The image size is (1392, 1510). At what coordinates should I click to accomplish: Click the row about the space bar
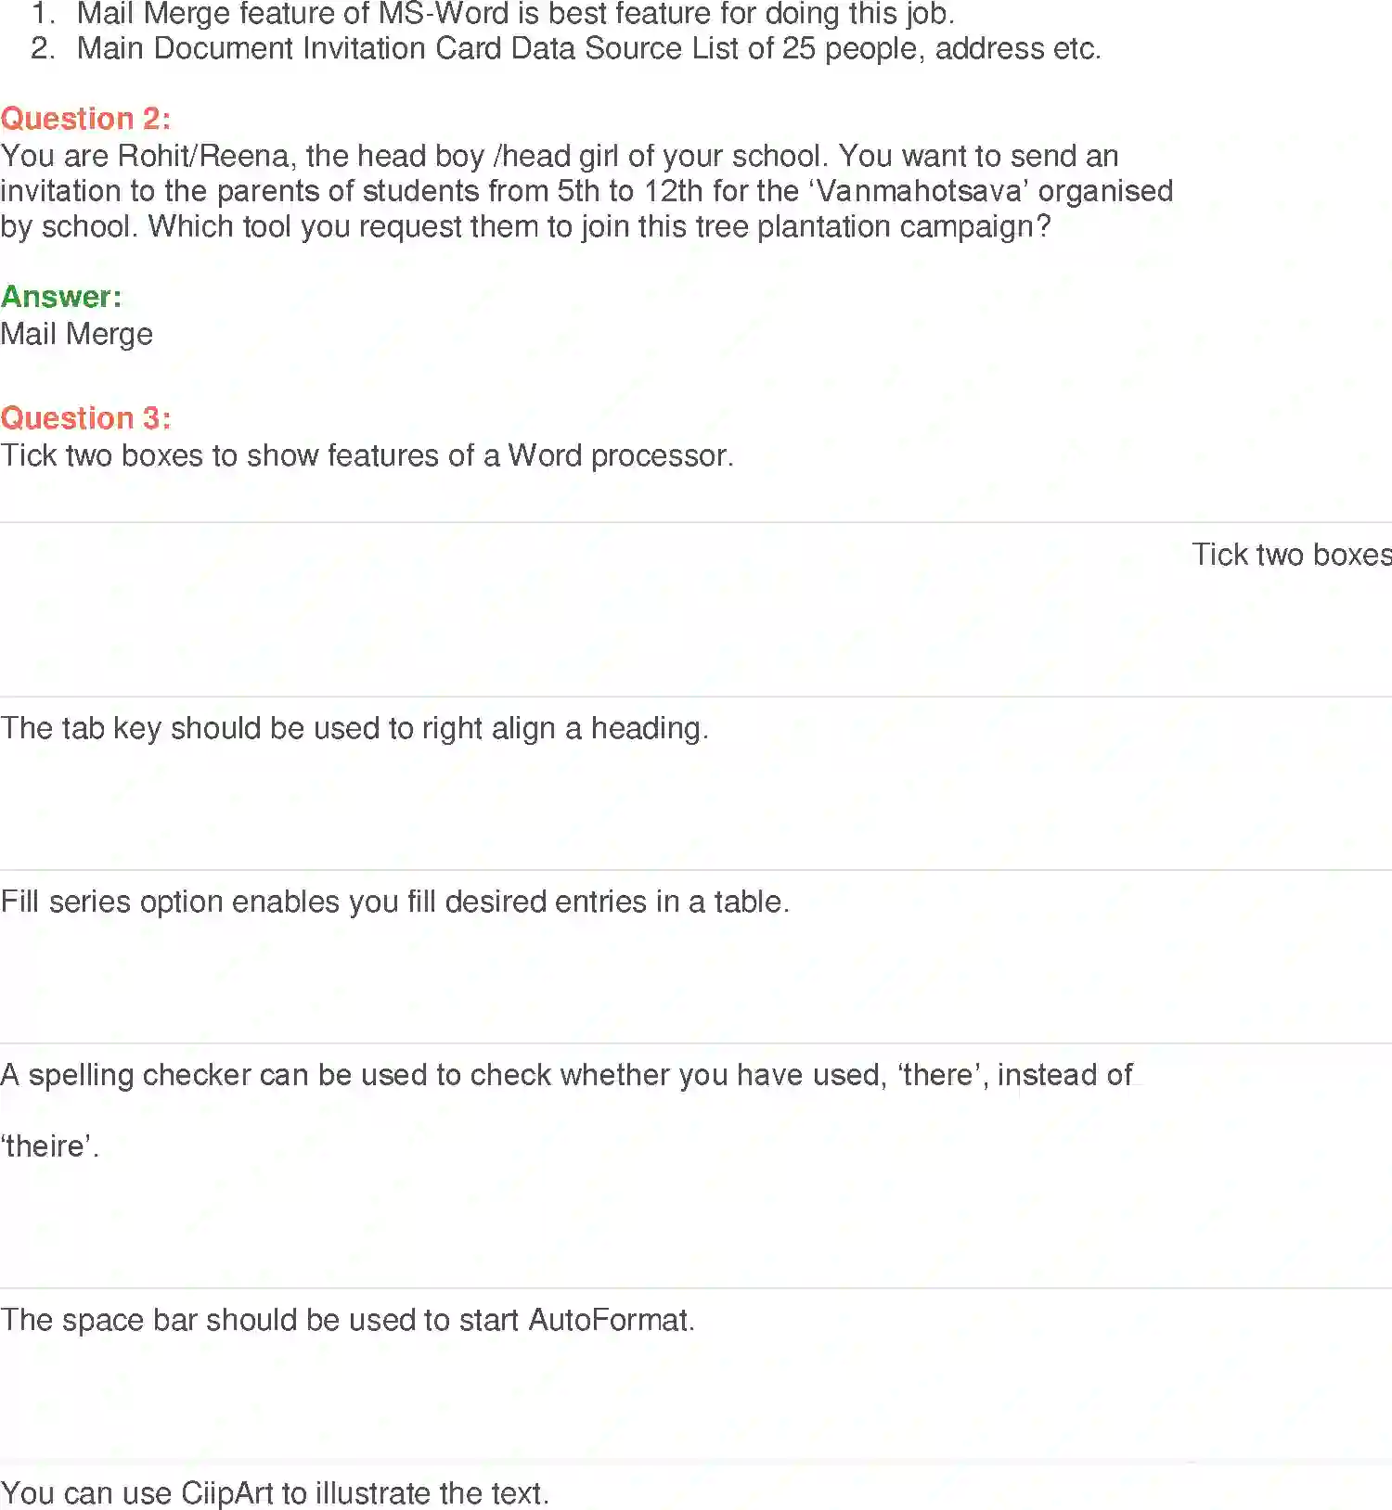(347, 1320)
